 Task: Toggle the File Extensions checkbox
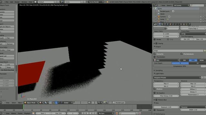click(182, 54)
